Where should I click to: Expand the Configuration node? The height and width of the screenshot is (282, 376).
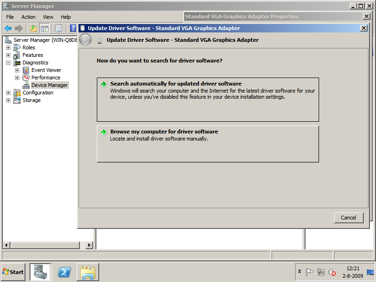coord(8,93)
